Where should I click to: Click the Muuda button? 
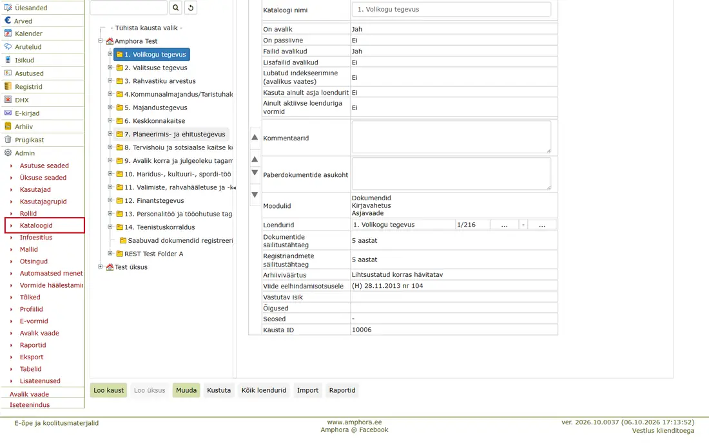coord(186,390)
